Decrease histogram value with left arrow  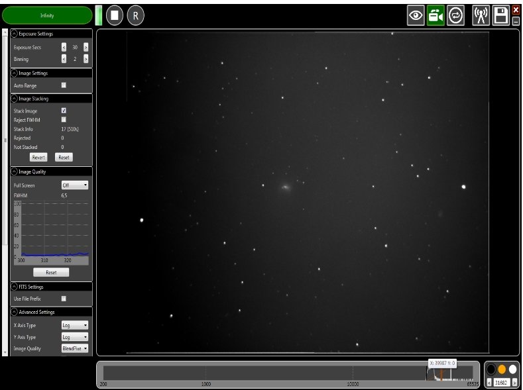click(x=489, y=383)
